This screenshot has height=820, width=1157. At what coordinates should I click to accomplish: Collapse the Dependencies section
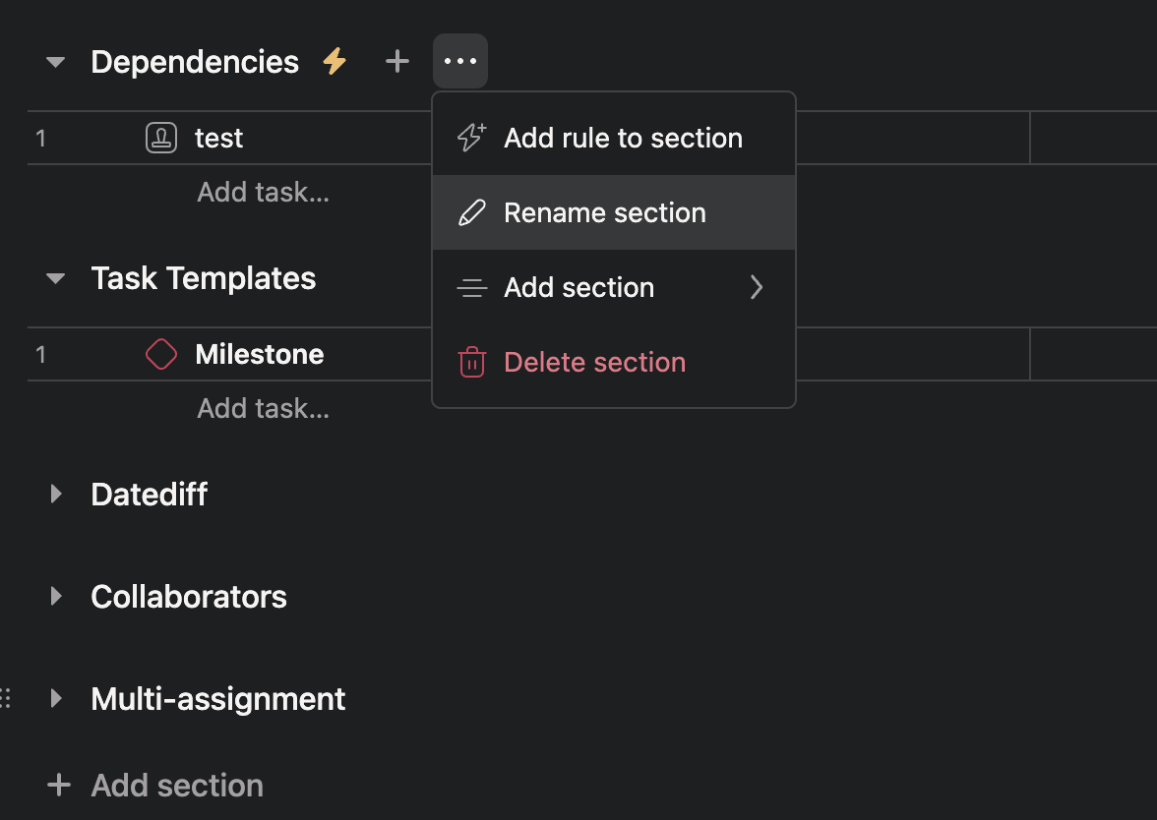pos(55,62)
